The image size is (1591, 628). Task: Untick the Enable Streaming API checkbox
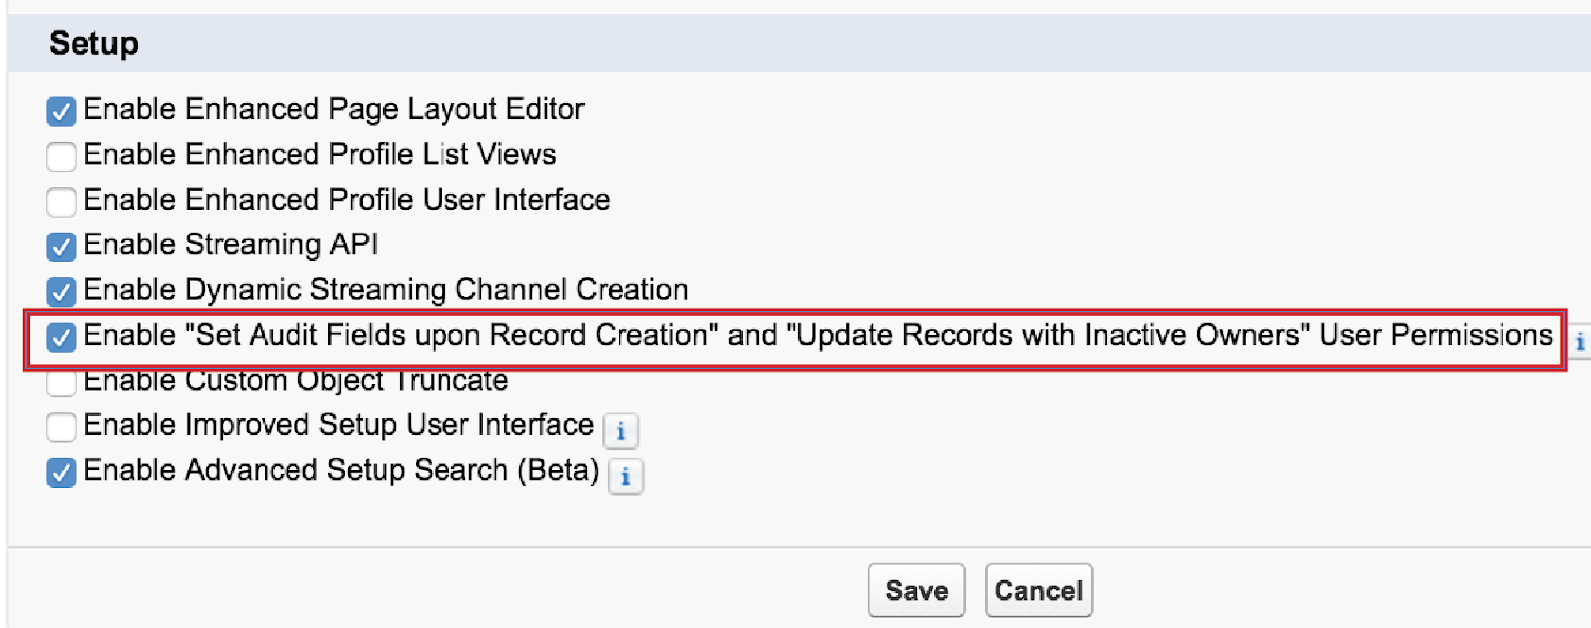pos(61,246)
